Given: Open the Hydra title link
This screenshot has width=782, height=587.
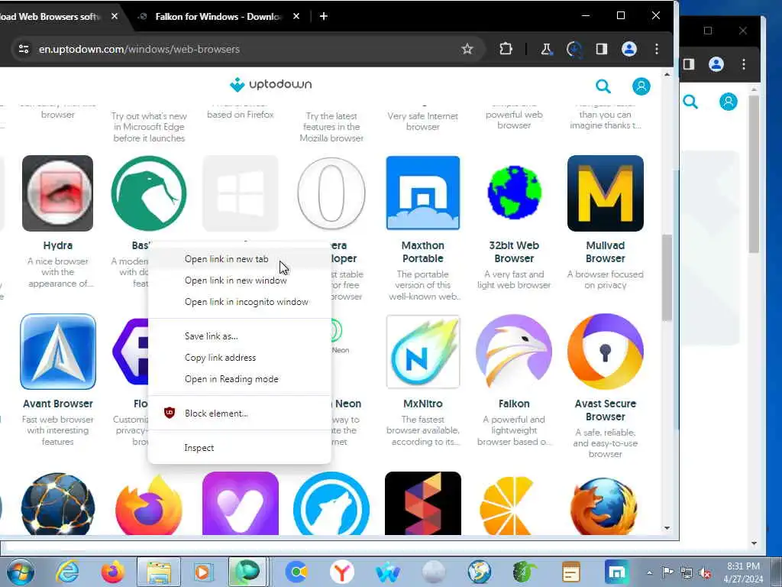Looking at the screenshot, I should point(58,245).
